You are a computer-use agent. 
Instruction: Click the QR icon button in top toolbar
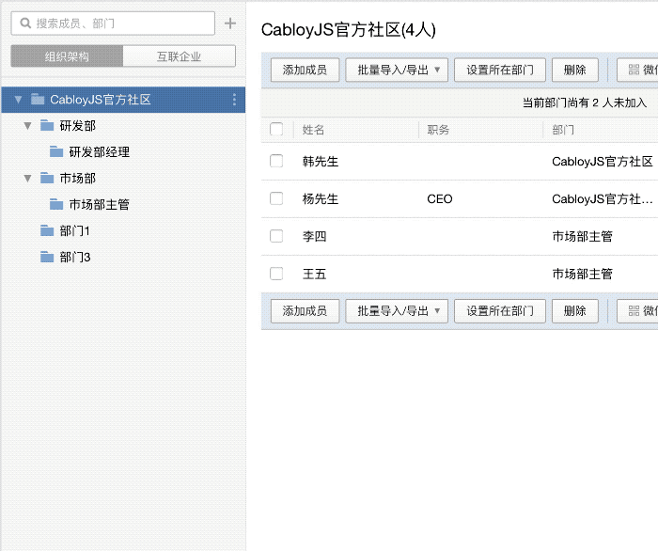[637, 70]
